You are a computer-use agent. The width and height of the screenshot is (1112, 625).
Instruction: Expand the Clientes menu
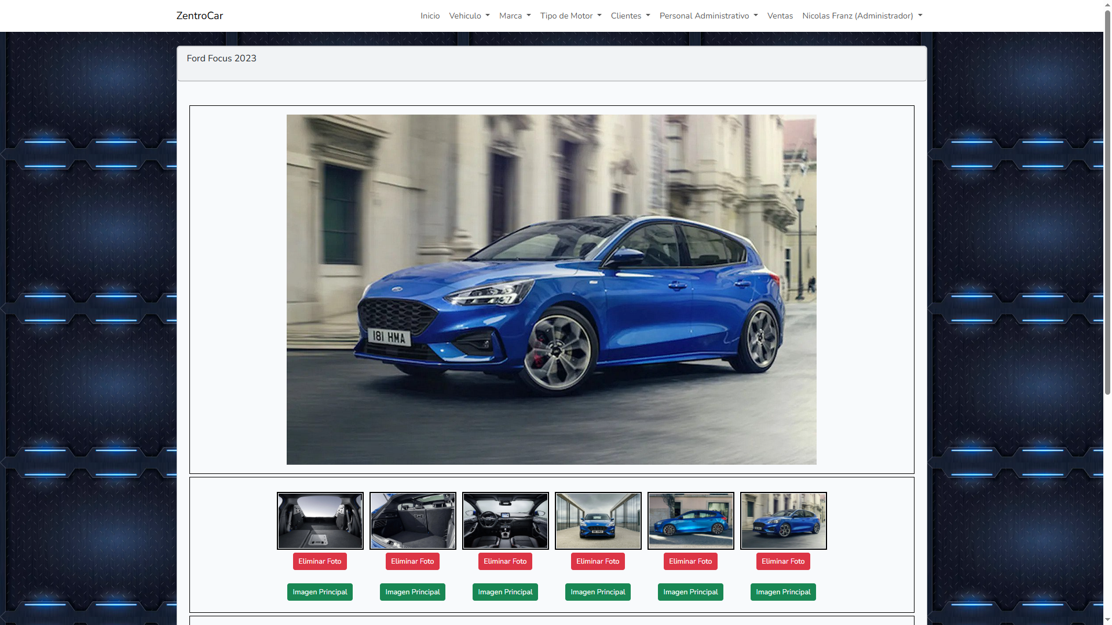630,16
